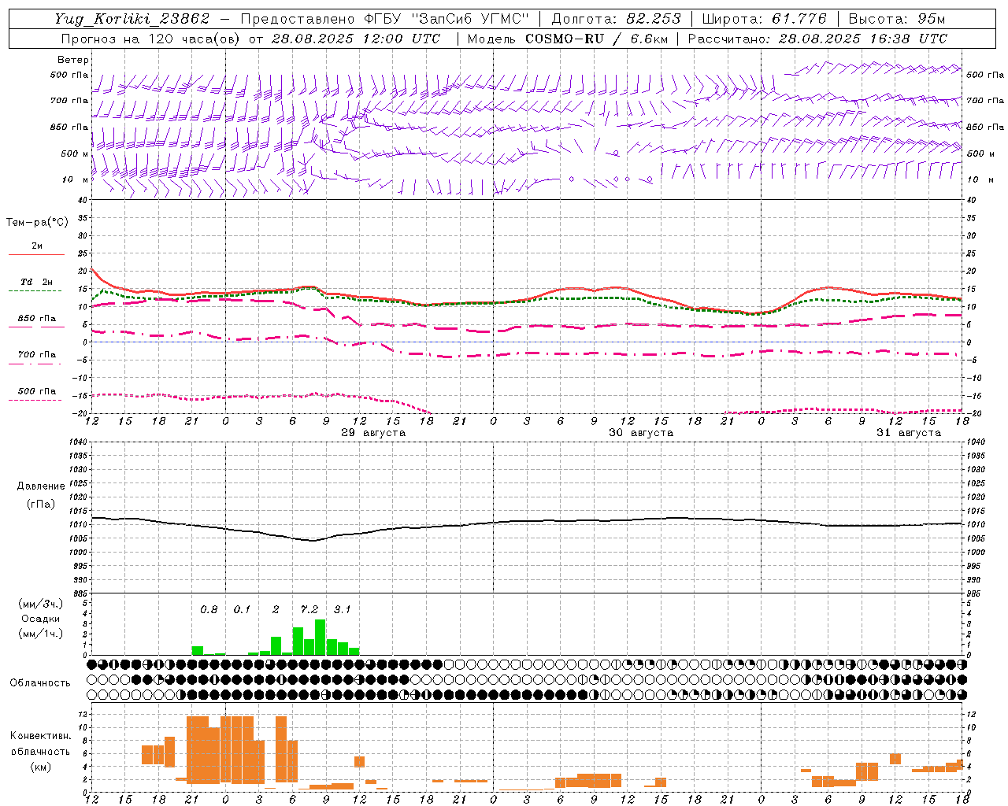
Task: Click the '3.1' precipitation total value
Action: point(343,609)
